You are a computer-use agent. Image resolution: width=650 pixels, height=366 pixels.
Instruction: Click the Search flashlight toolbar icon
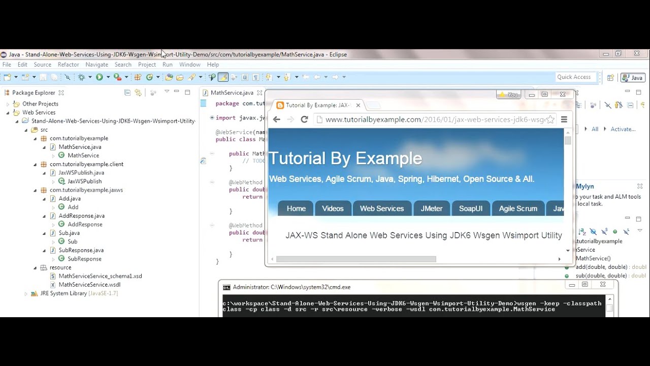click(x=191, y=77)
